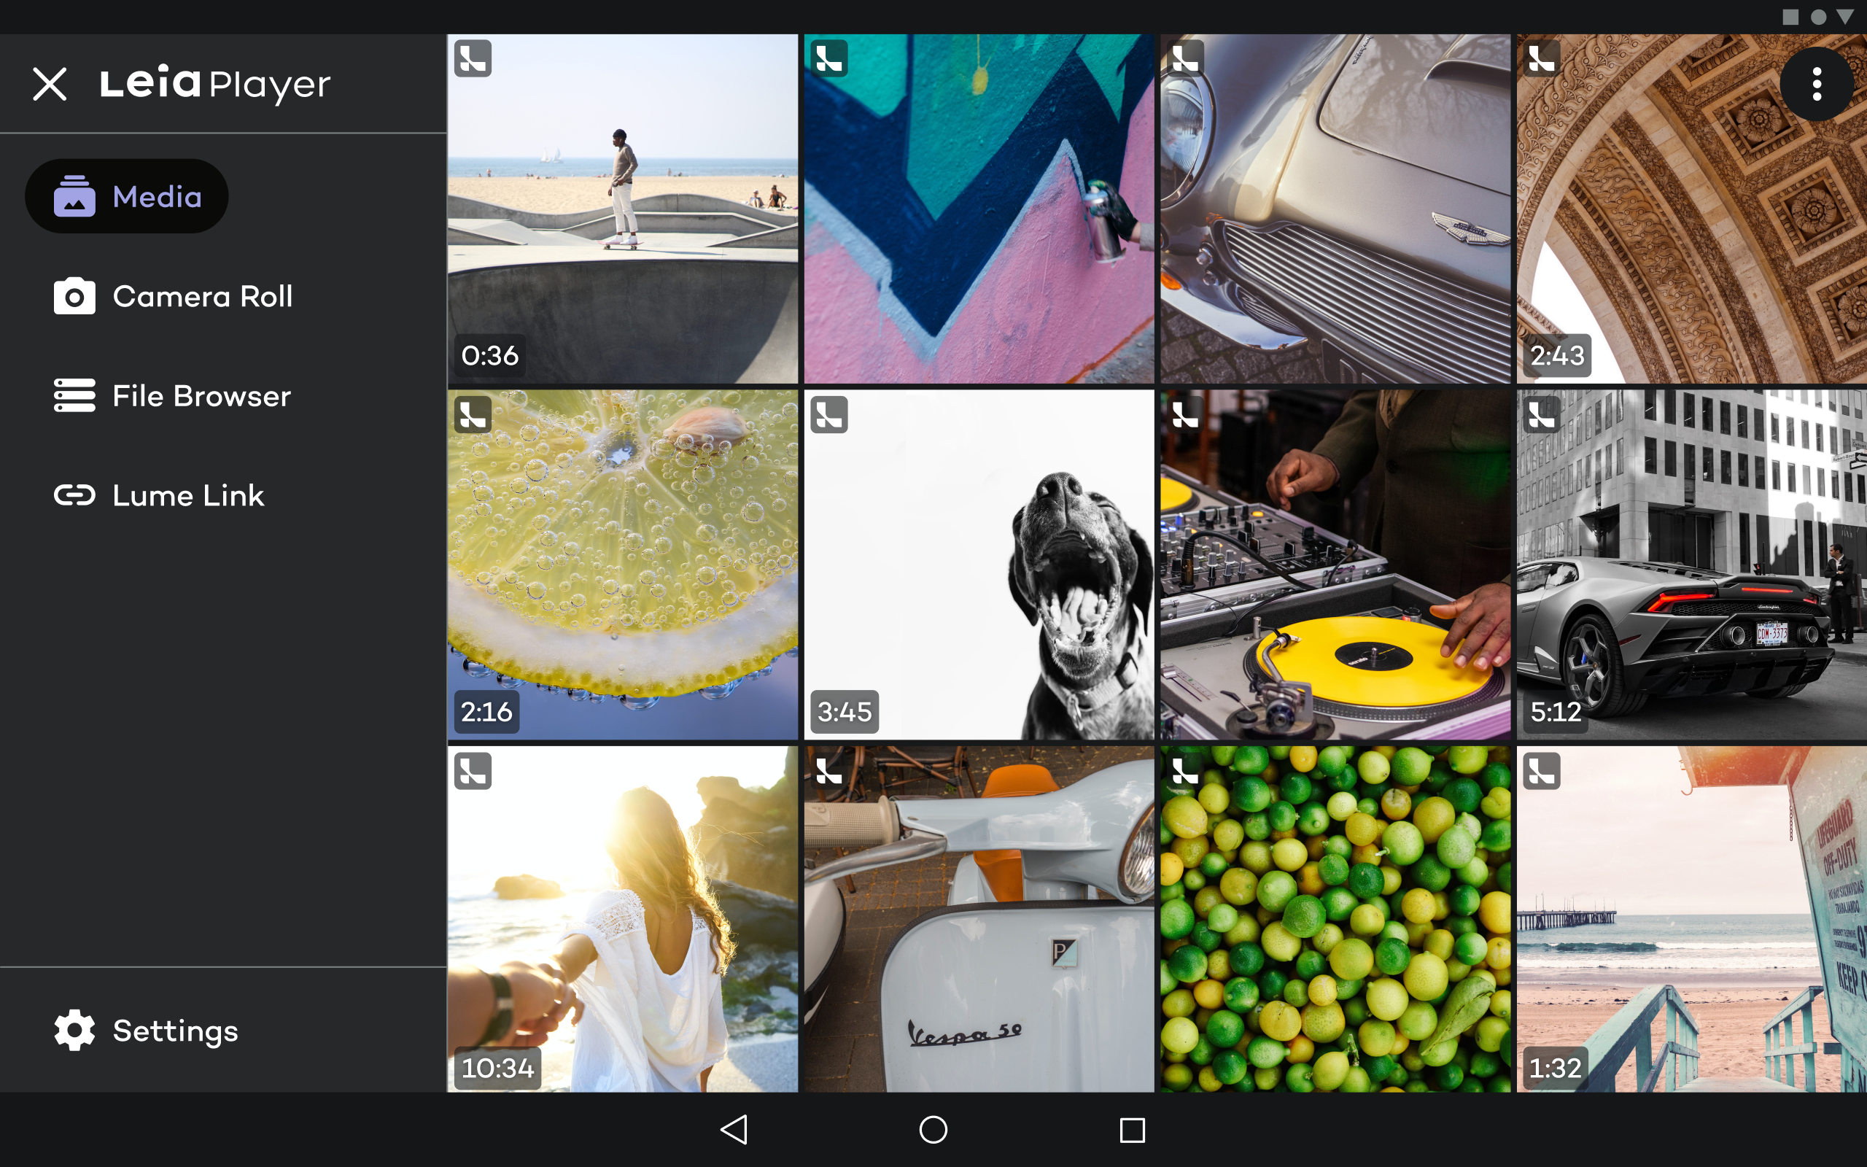This screenshot has width=1867, height=1167.
Task: Select the Media menu item
Action: pos(126,196)
